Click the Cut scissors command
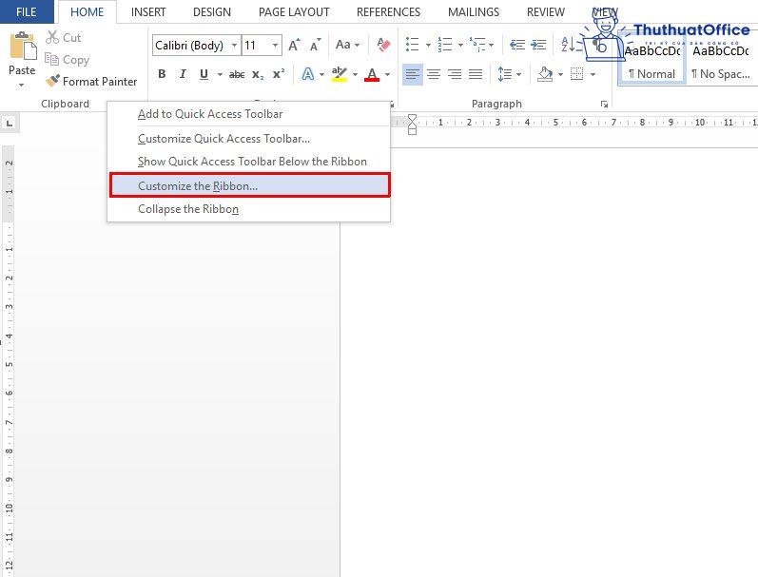Image resolution: width=758 pixels, height=577 pixels. [x=64, y=37]
